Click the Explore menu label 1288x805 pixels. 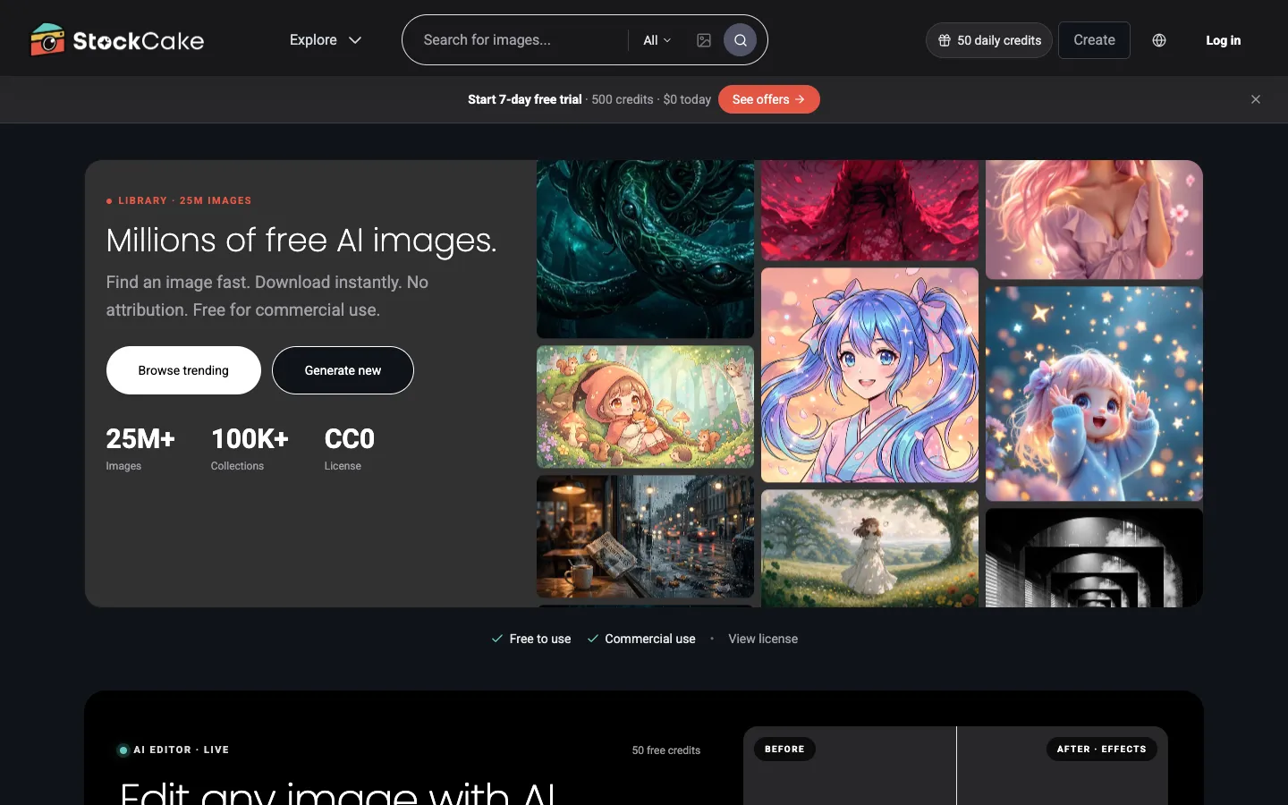click(313, 40)
